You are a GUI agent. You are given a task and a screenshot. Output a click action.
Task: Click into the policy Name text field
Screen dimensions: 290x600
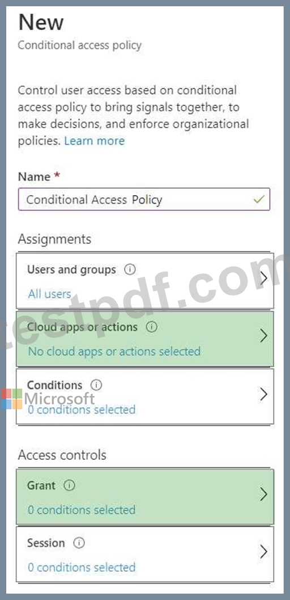point(144,199)
